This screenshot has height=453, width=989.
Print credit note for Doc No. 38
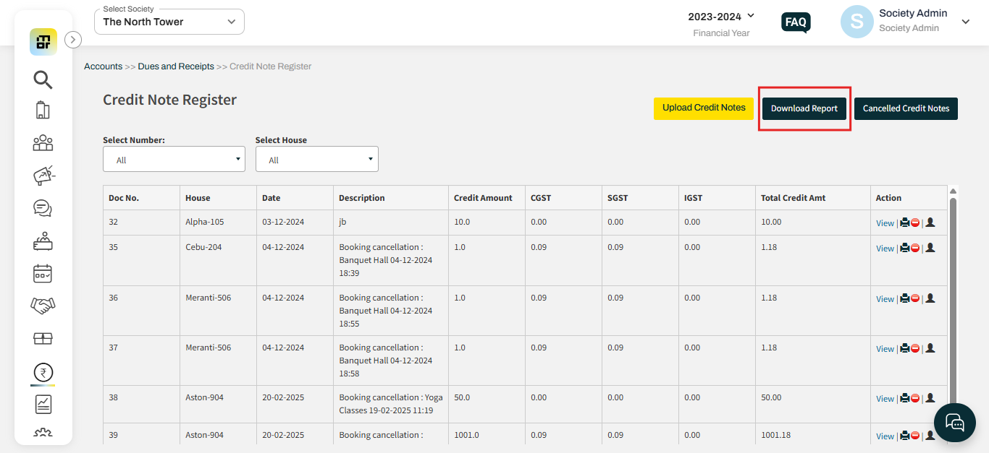coord(905,398)
